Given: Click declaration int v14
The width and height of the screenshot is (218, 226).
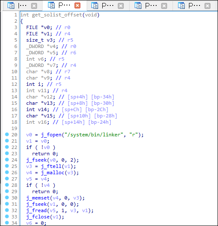Looking at the screenshot, I should (38, 109).
